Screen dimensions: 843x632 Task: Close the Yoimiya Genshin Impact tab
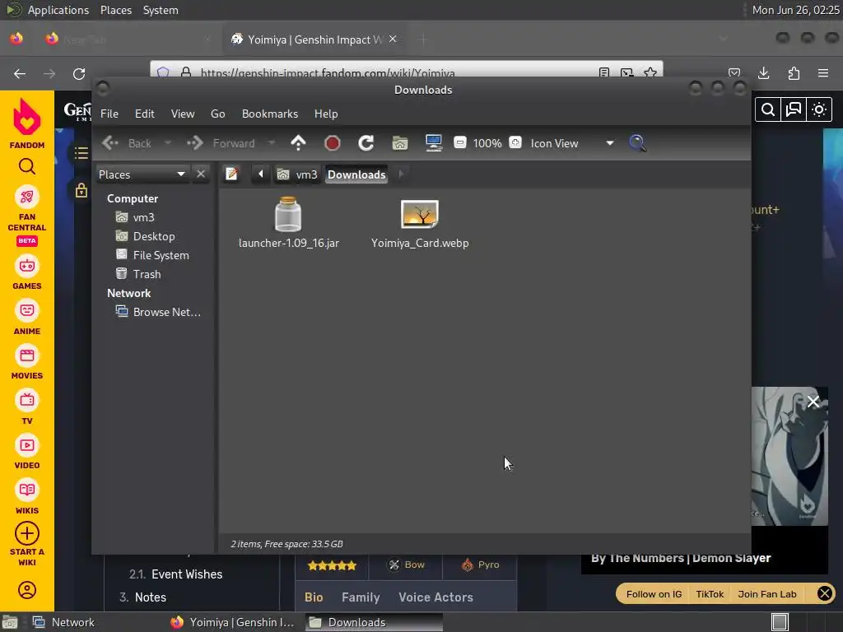pos(393,39)
